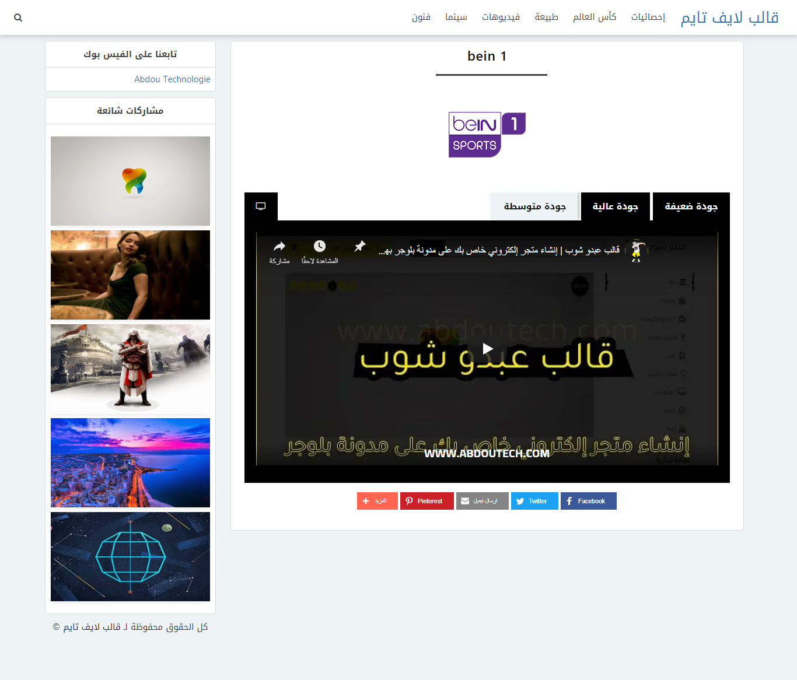Select the جودة عالية quality tab
The height and width of the screenshot is (680, 797).
[616, 206]
